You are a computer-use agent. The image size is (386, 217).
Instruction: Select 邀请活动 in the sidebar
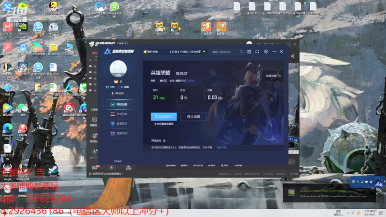pos(119,134)
